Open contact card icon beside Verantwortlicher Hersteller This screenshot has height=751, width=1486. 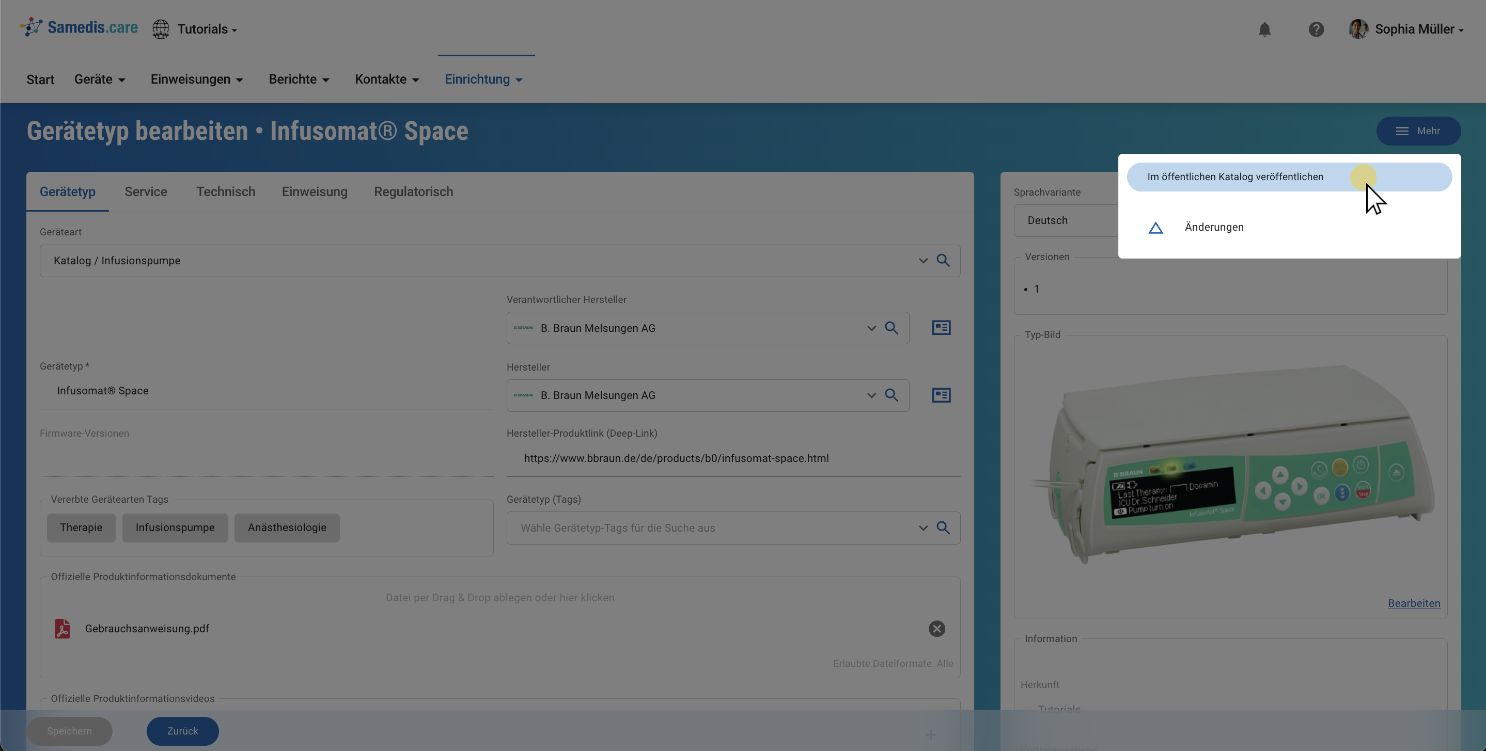point(941,328)
